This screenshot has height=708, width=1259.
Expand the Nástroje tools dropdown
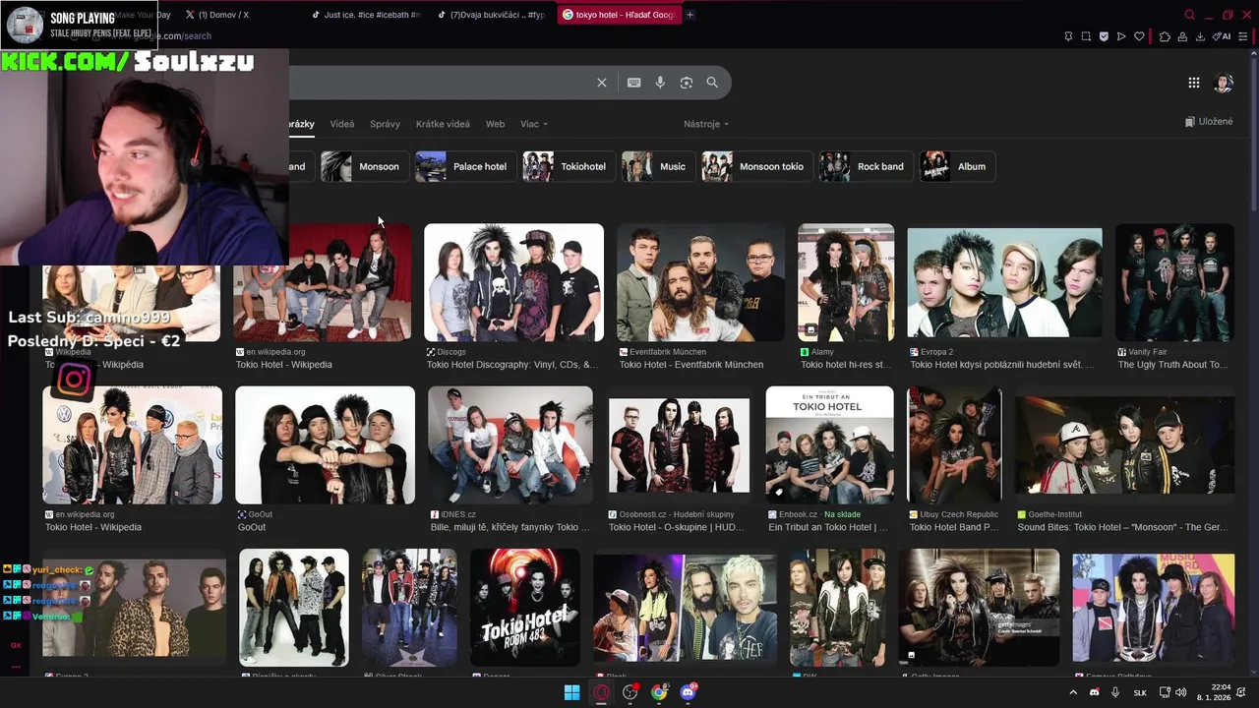(x=706, y=124)
